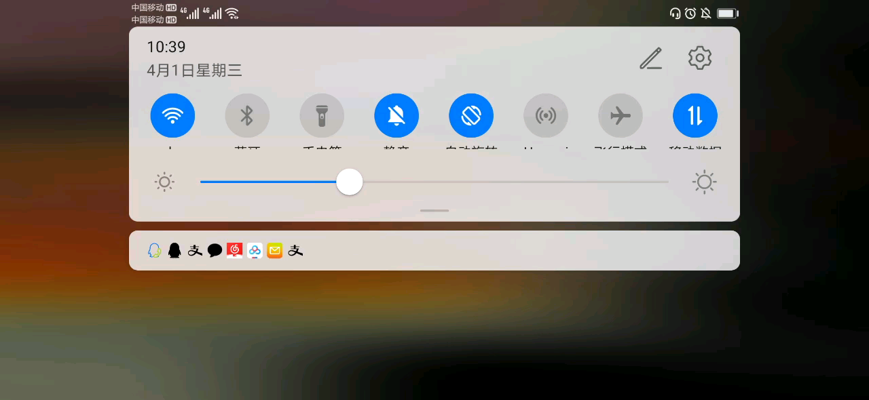
Task: Expand the panel using the bottom handle
Action: [434, 210]
